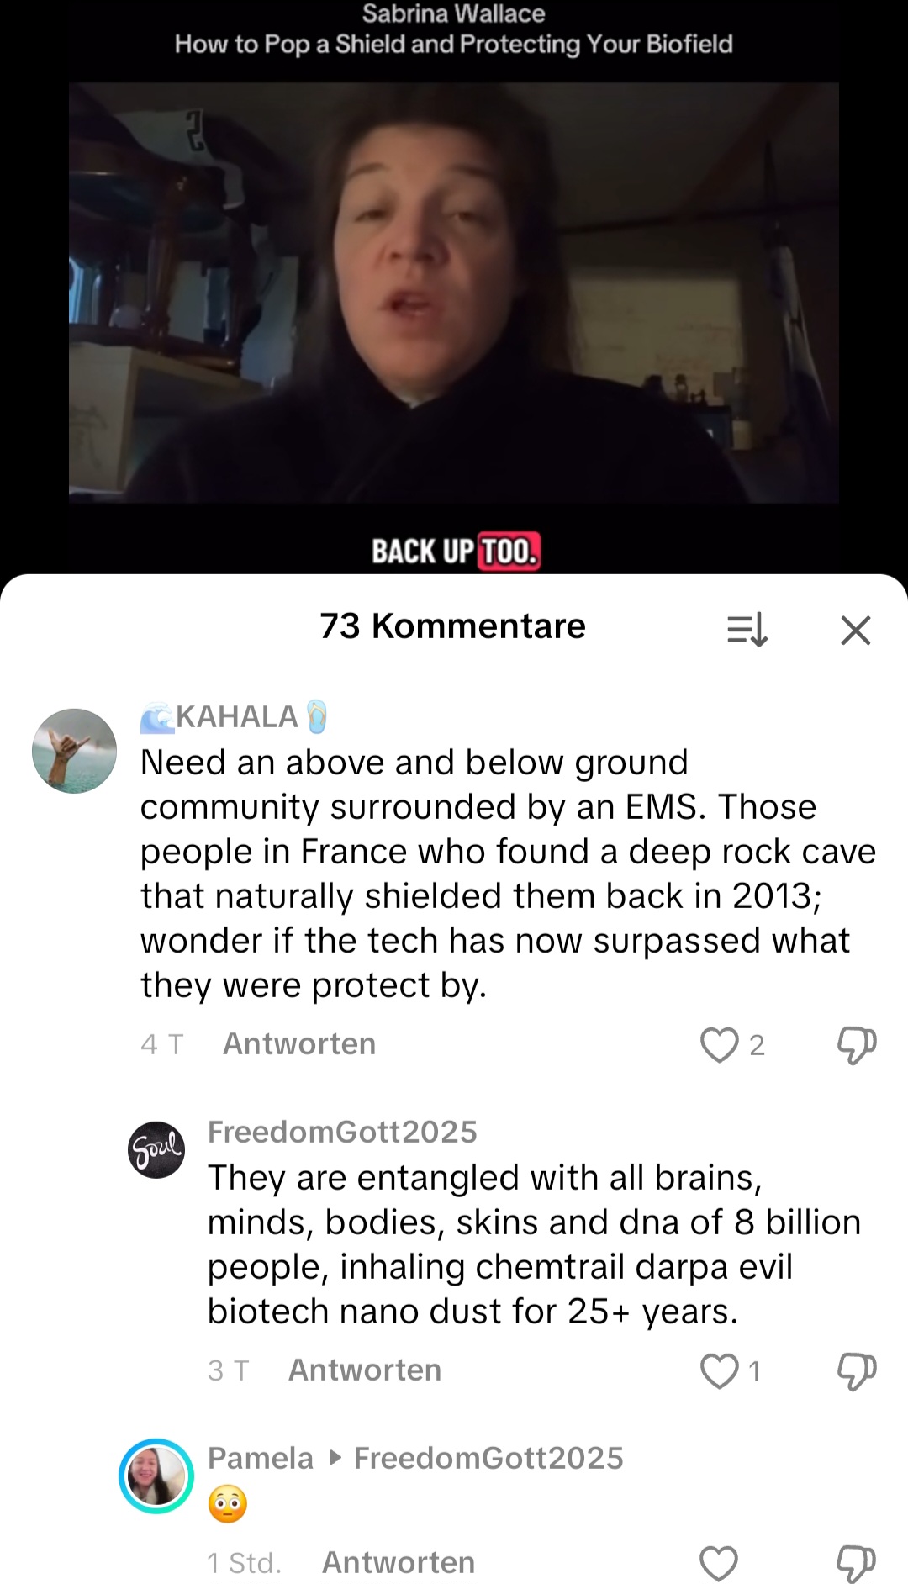Like Pamela's emoji reply with the heart
The image size is (908, 1584).
point(719,1564)
